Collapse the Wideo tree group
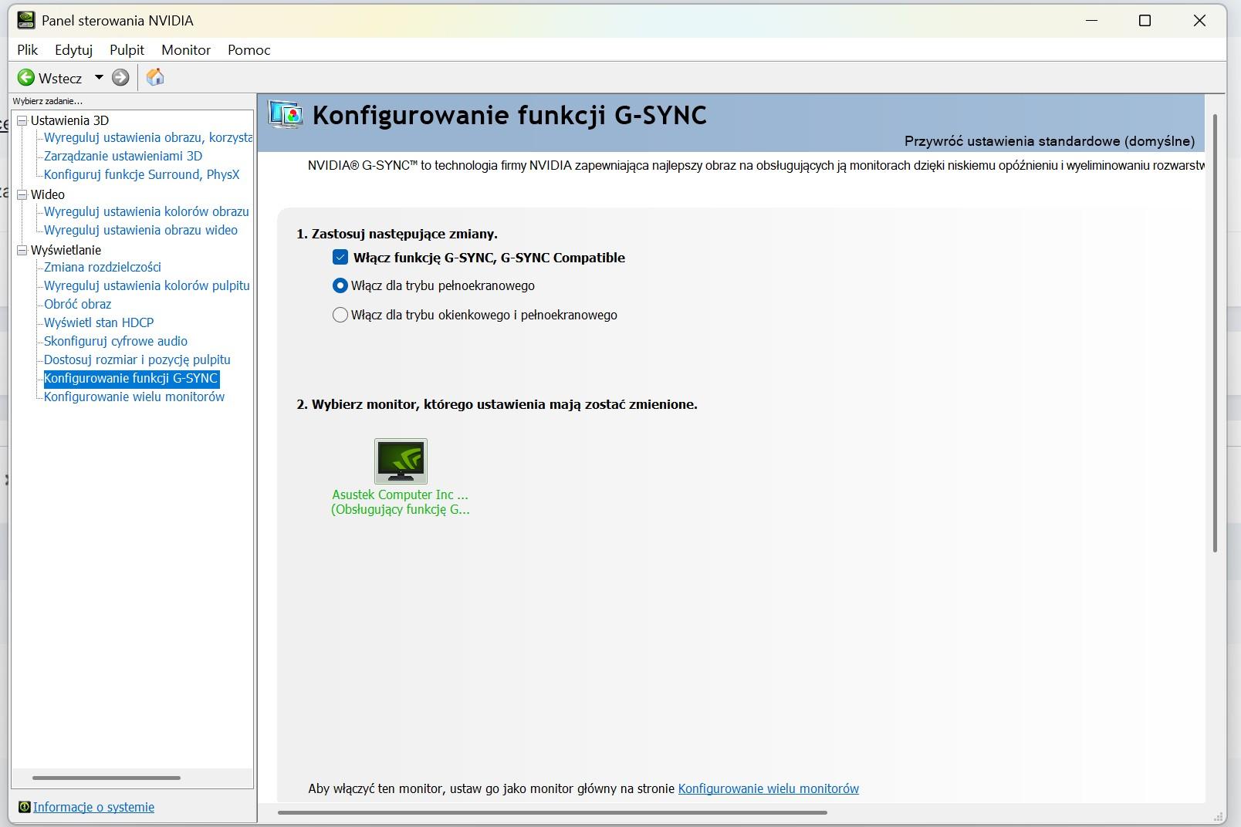 (x=22, y=194)
